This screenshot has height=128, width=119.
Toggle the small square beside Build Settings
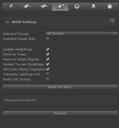8,22
